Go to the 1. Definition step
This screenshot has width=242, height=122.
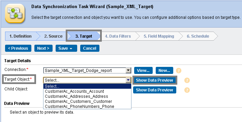21,36
